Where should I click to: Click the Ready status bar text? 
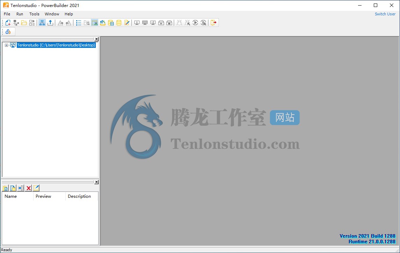click(6, 250)
